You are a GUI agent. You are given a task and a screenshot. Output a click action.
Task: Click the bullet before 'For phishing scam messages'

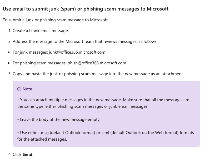(9, 63)
